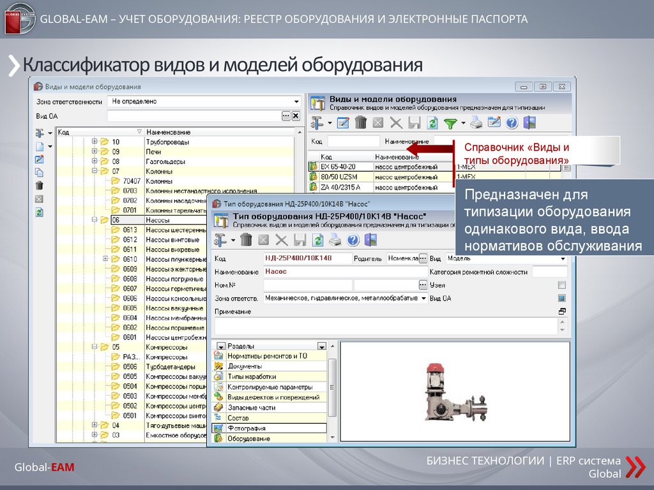Collapse folder 07 Колонны
The width and height of the screenshot is (654, 490).
[x=95, y=171]
